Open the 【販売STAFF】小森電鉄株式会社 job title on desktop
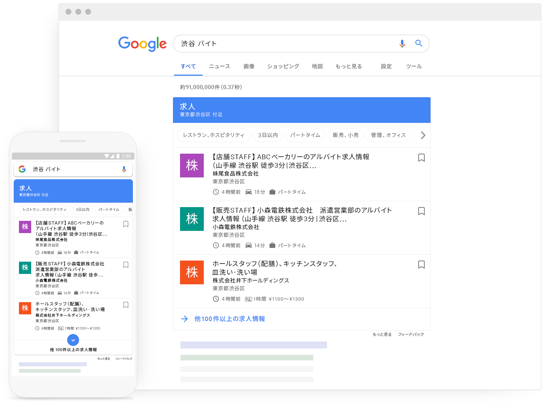Viewport: 559px width, 412px height. (x=302, y=215)
